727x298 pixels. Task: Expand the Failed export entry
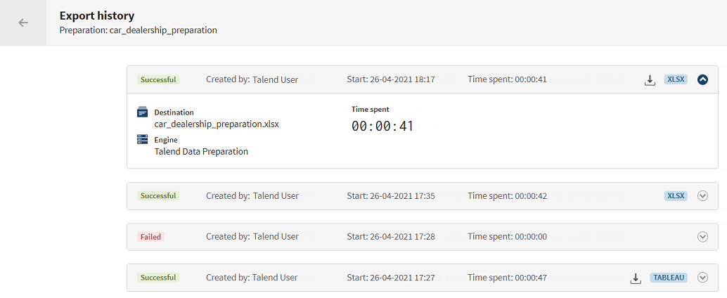coord(702,237)
